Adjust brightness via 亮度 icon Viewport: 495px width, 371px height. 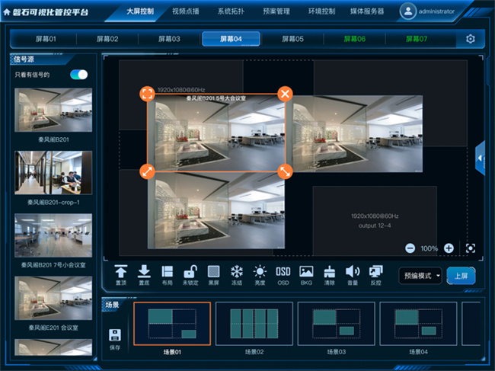(260, 275)
